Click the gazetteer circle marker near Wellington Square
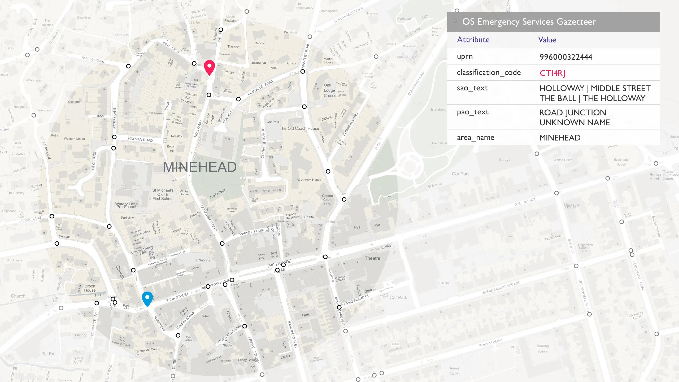Image resolution: width=679 pixels, height=382 pixels. pyautogui.click(x=208, y=287)
